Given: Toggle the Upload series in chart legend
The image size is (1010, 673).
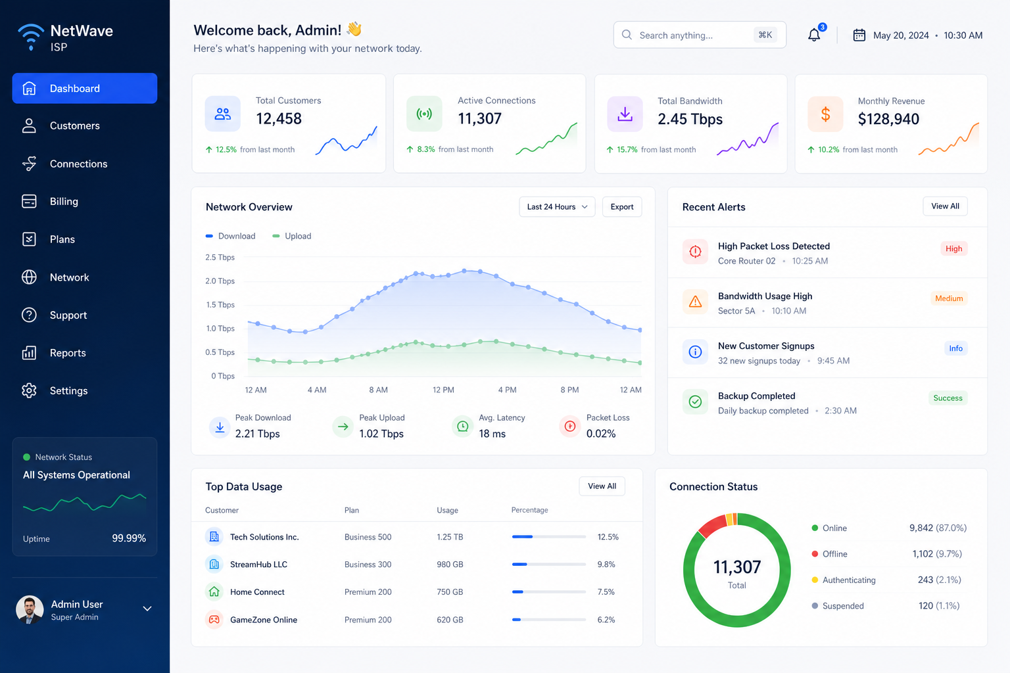Looking at the screenshot, I should coord(292,236).
